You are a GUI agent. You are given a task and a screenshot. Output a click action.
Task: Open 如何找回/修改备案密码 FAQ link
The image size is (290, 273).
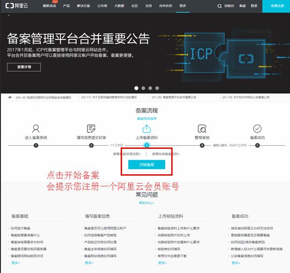(x=248, y=242)
